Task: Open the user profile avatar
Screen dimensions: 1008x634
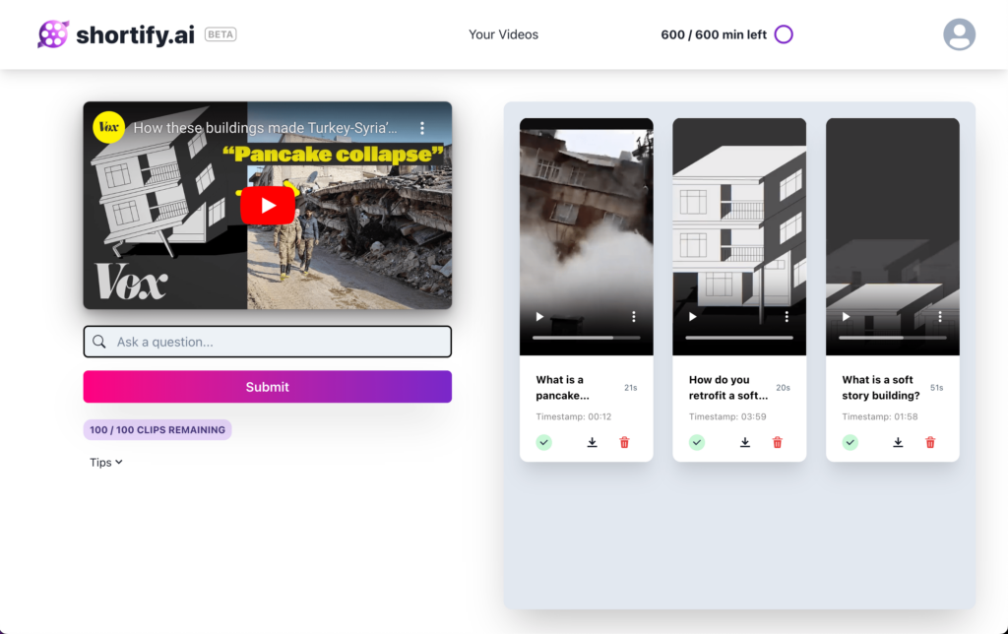Action: tap(959, 34)
